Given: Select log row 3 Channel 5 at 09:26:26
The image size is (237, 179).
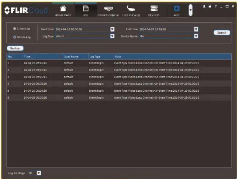Looking at the screenshot, I should (x=119, y=77).
